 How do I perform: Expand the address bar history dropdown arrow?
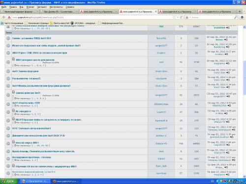[x=178, y=17]
